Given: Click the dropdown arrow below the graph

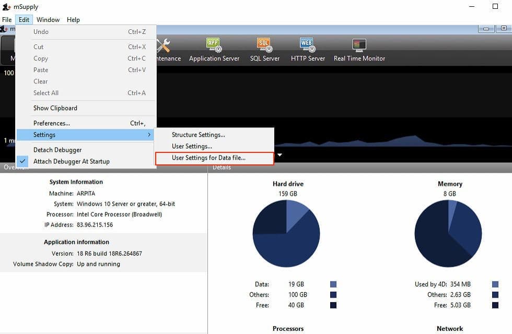Looking at the screenshot, I should (x=280, y=155).
